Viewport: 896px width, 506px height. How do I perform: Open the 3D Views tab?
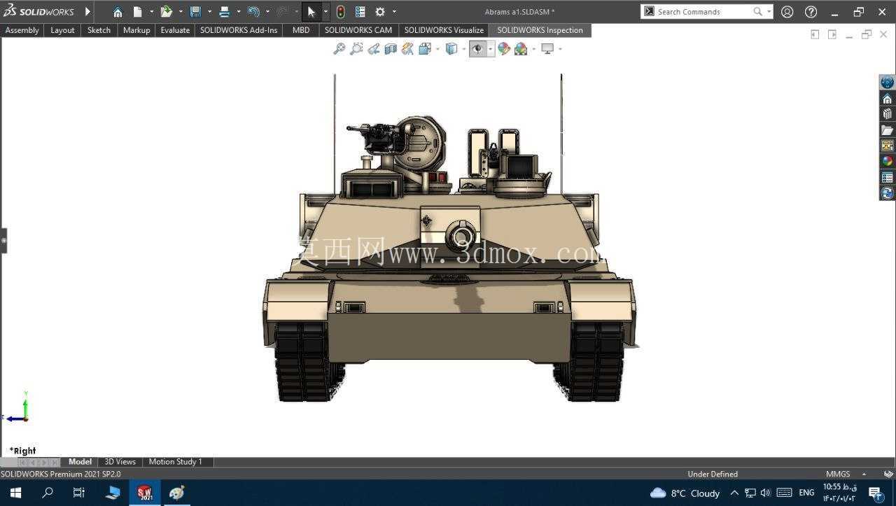tap(120, 462)
